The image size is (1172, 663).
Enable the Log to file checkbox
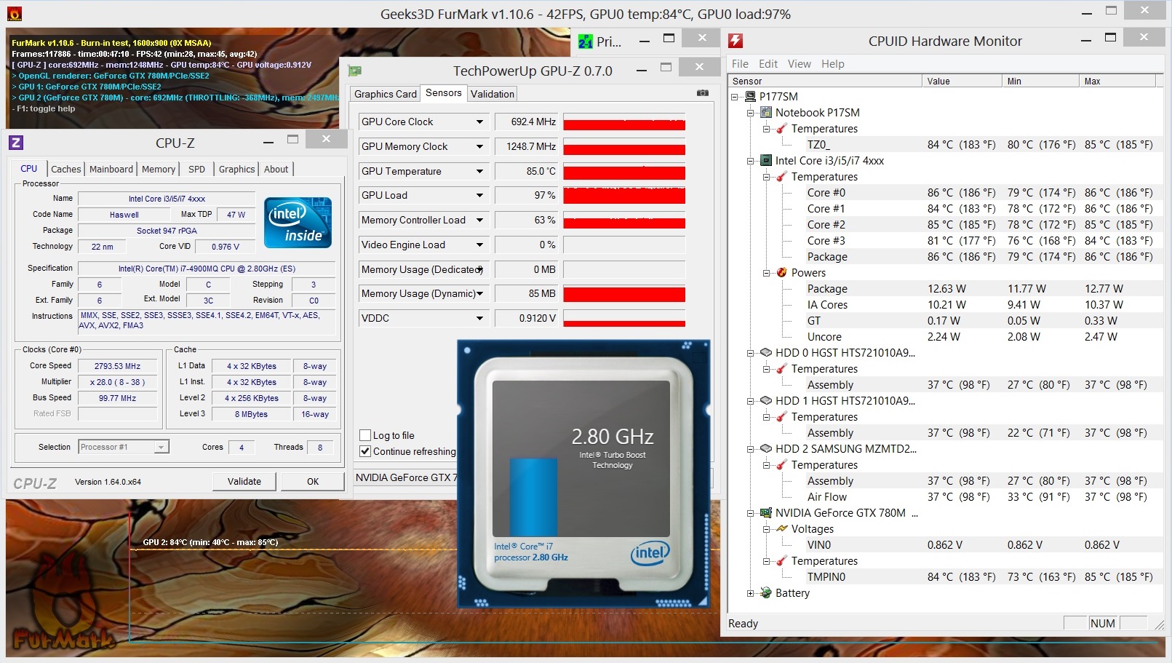(x=365, y=435)
